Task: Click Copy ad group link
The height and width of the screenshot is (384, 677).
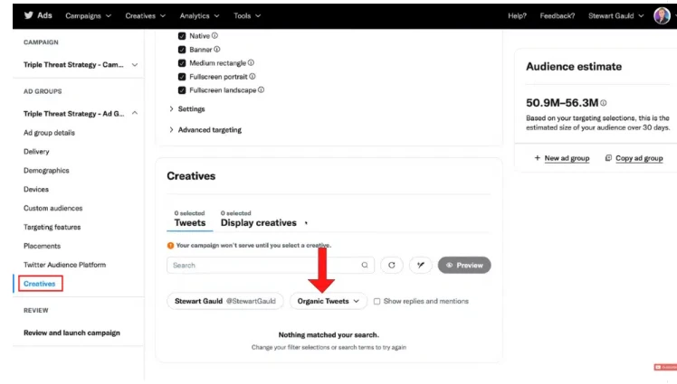Action: (x=639, y=158)
